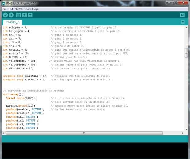
Task: Click the vertical scrollbar thumb
Action: pyautogui.click(x=187, y=53)
